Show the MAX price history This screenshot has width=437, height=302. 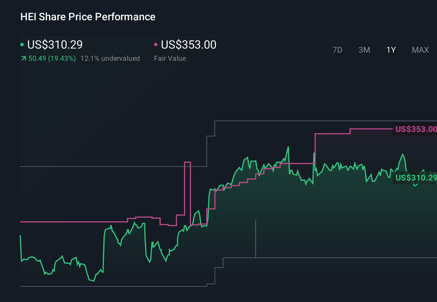(420, 50)
